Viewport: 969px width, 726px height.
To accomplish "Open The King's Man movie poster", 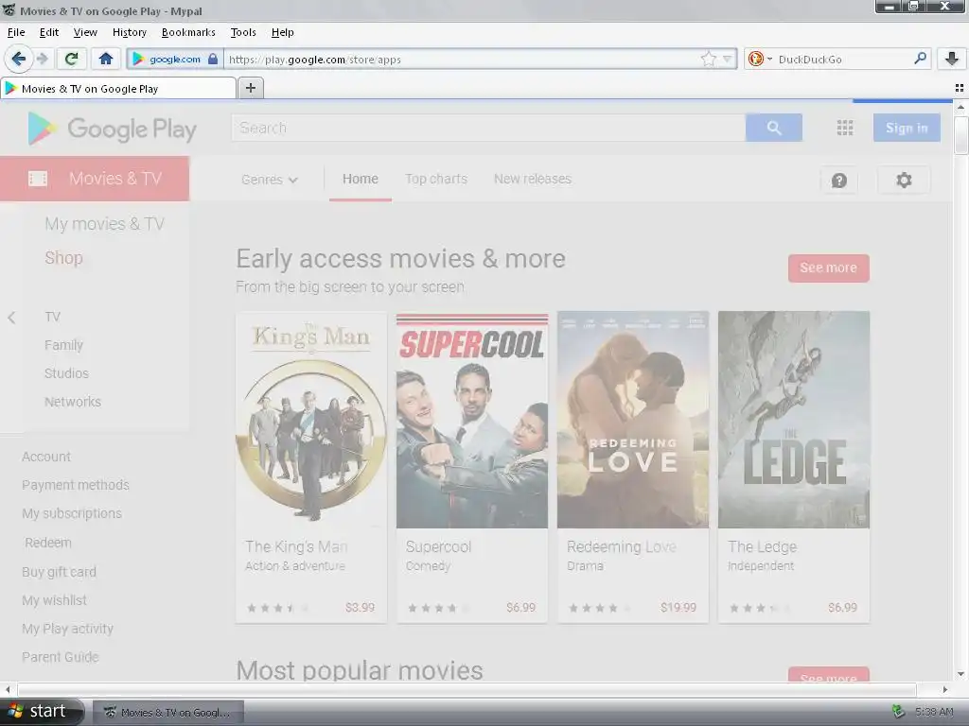I will 311,420.
